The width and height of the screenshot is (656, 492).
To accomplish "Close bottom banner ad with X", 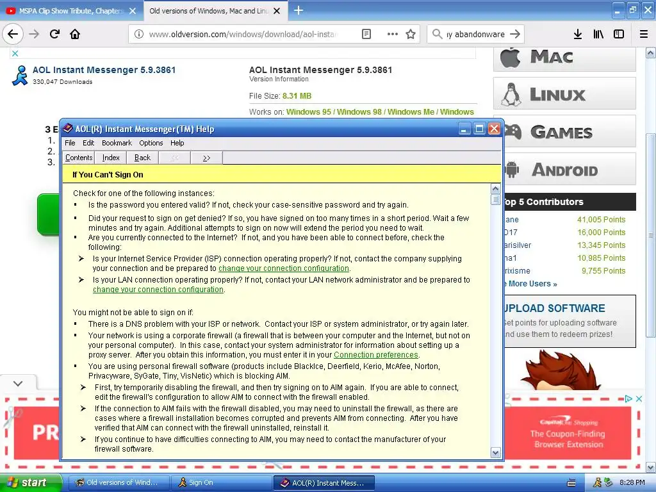I will pos(639,398).
